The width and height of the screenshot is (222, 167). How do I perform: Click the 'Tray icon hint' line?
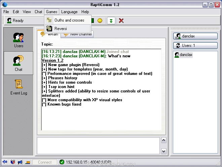(x=58, y=87)
